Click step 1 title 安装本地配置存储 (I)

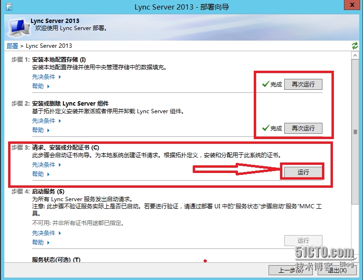pyautogui.click(x=59, y=60)
